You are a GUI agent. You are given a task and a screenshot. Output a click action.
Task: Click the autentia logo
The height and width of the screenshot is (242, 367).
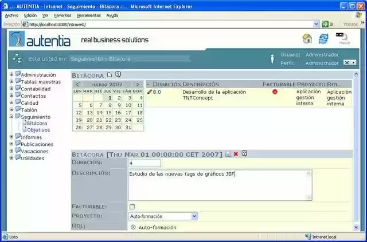coord(40,39)
